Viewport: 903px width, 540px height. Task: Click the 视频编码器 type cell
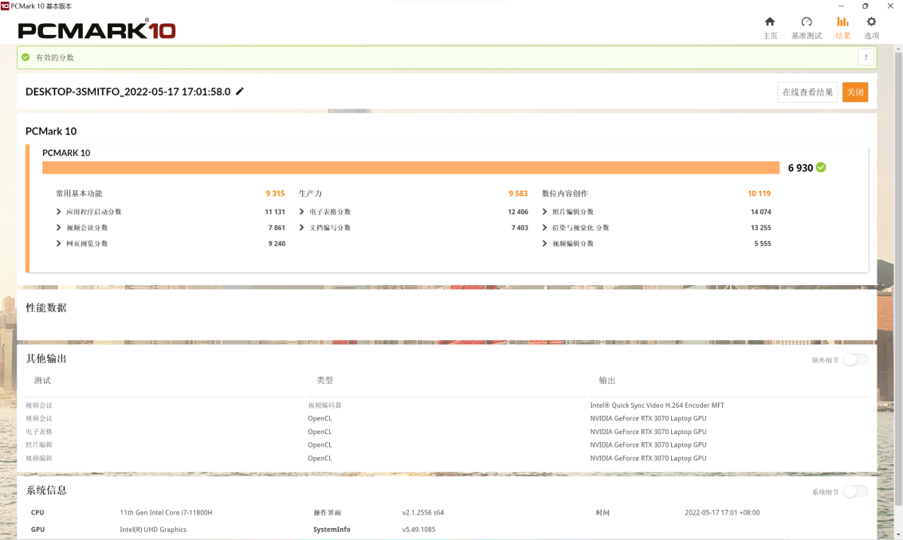325,405
